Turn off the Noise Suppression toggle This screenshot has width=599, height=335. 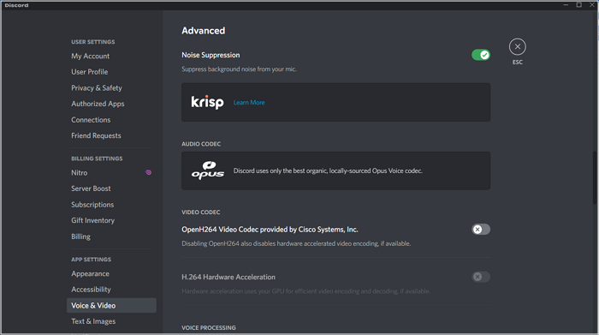tap(481, 55)
